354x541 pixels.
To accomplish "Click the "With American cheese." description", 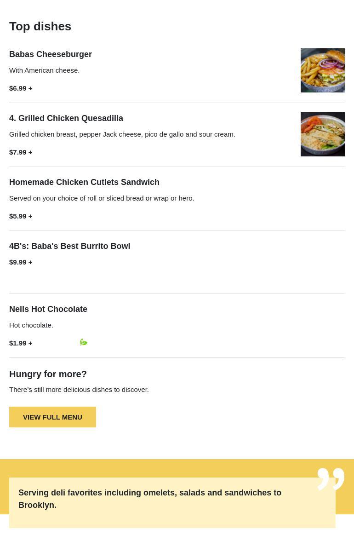I will 44,70.
